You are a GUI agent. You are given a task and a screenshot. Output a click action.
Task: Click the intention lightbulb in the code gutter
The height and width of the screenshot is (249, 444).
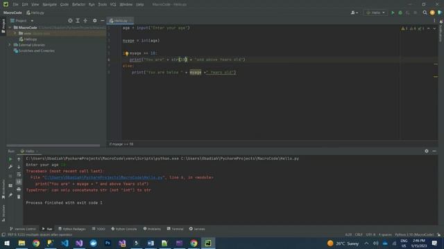pyautogui.click(x=126, y=53)
